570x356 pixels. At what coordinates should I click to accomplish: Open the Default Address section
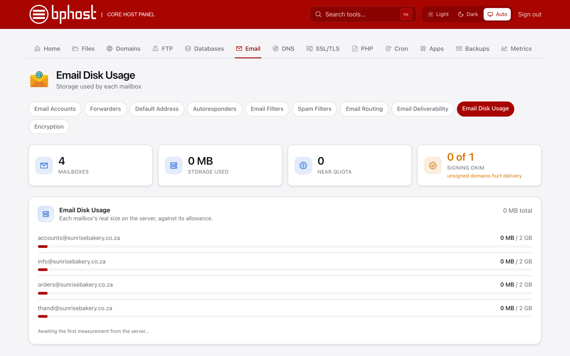click(157, 109)
